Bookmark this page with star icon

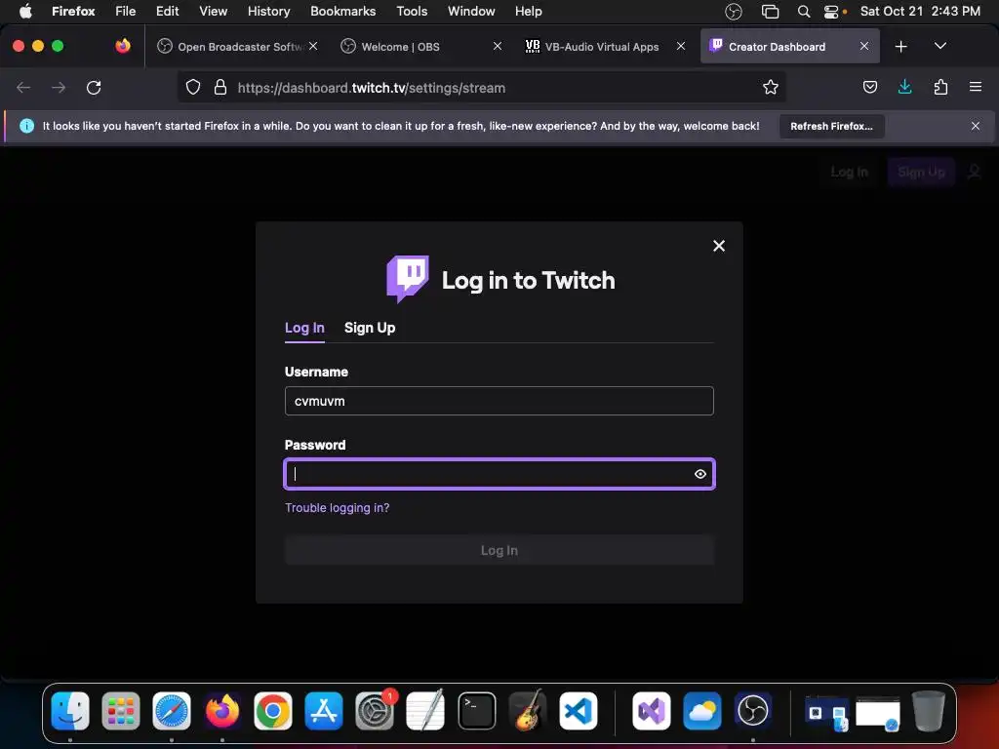771,87
